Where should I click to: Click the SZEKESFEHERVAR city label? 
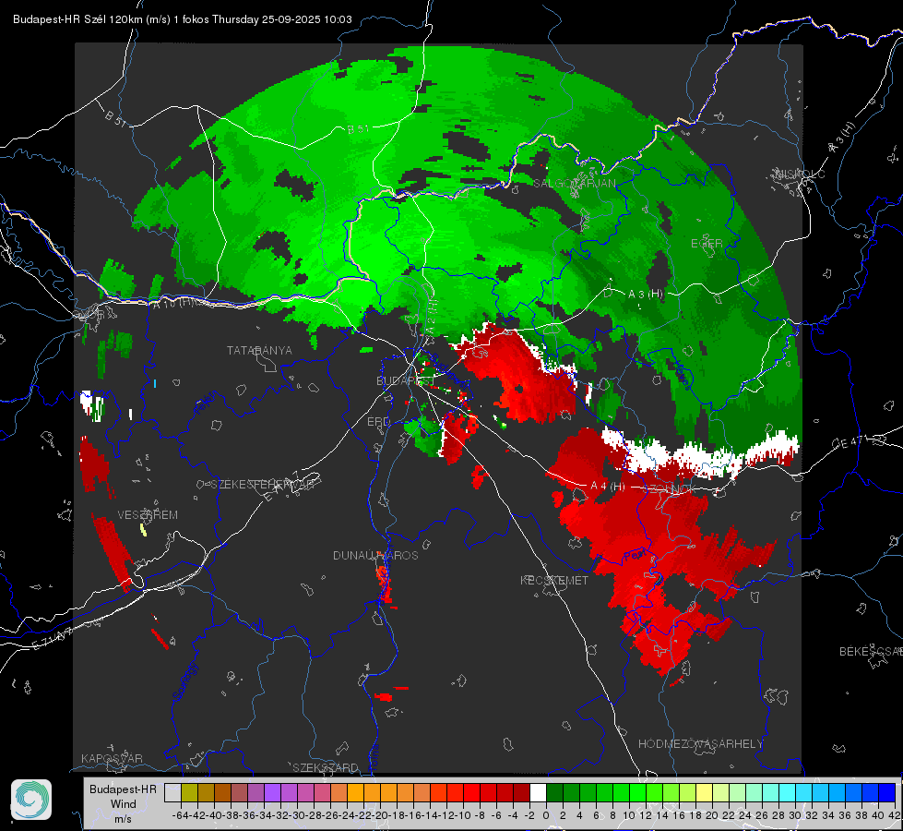[262, 485]
